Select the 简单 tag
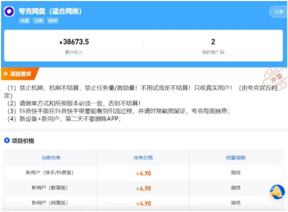288x212 pixels. [53, 21]
